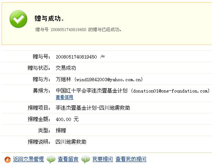
Task: Click the recipient name 中国红十字会李连杰壹基金计划
Action: [91, 91]
